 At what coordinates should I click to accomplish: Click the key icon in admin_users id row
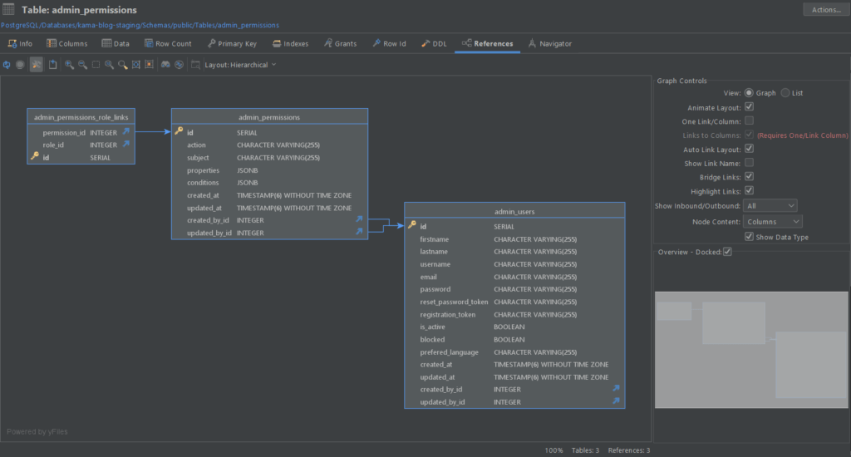(x=412, y=225)
